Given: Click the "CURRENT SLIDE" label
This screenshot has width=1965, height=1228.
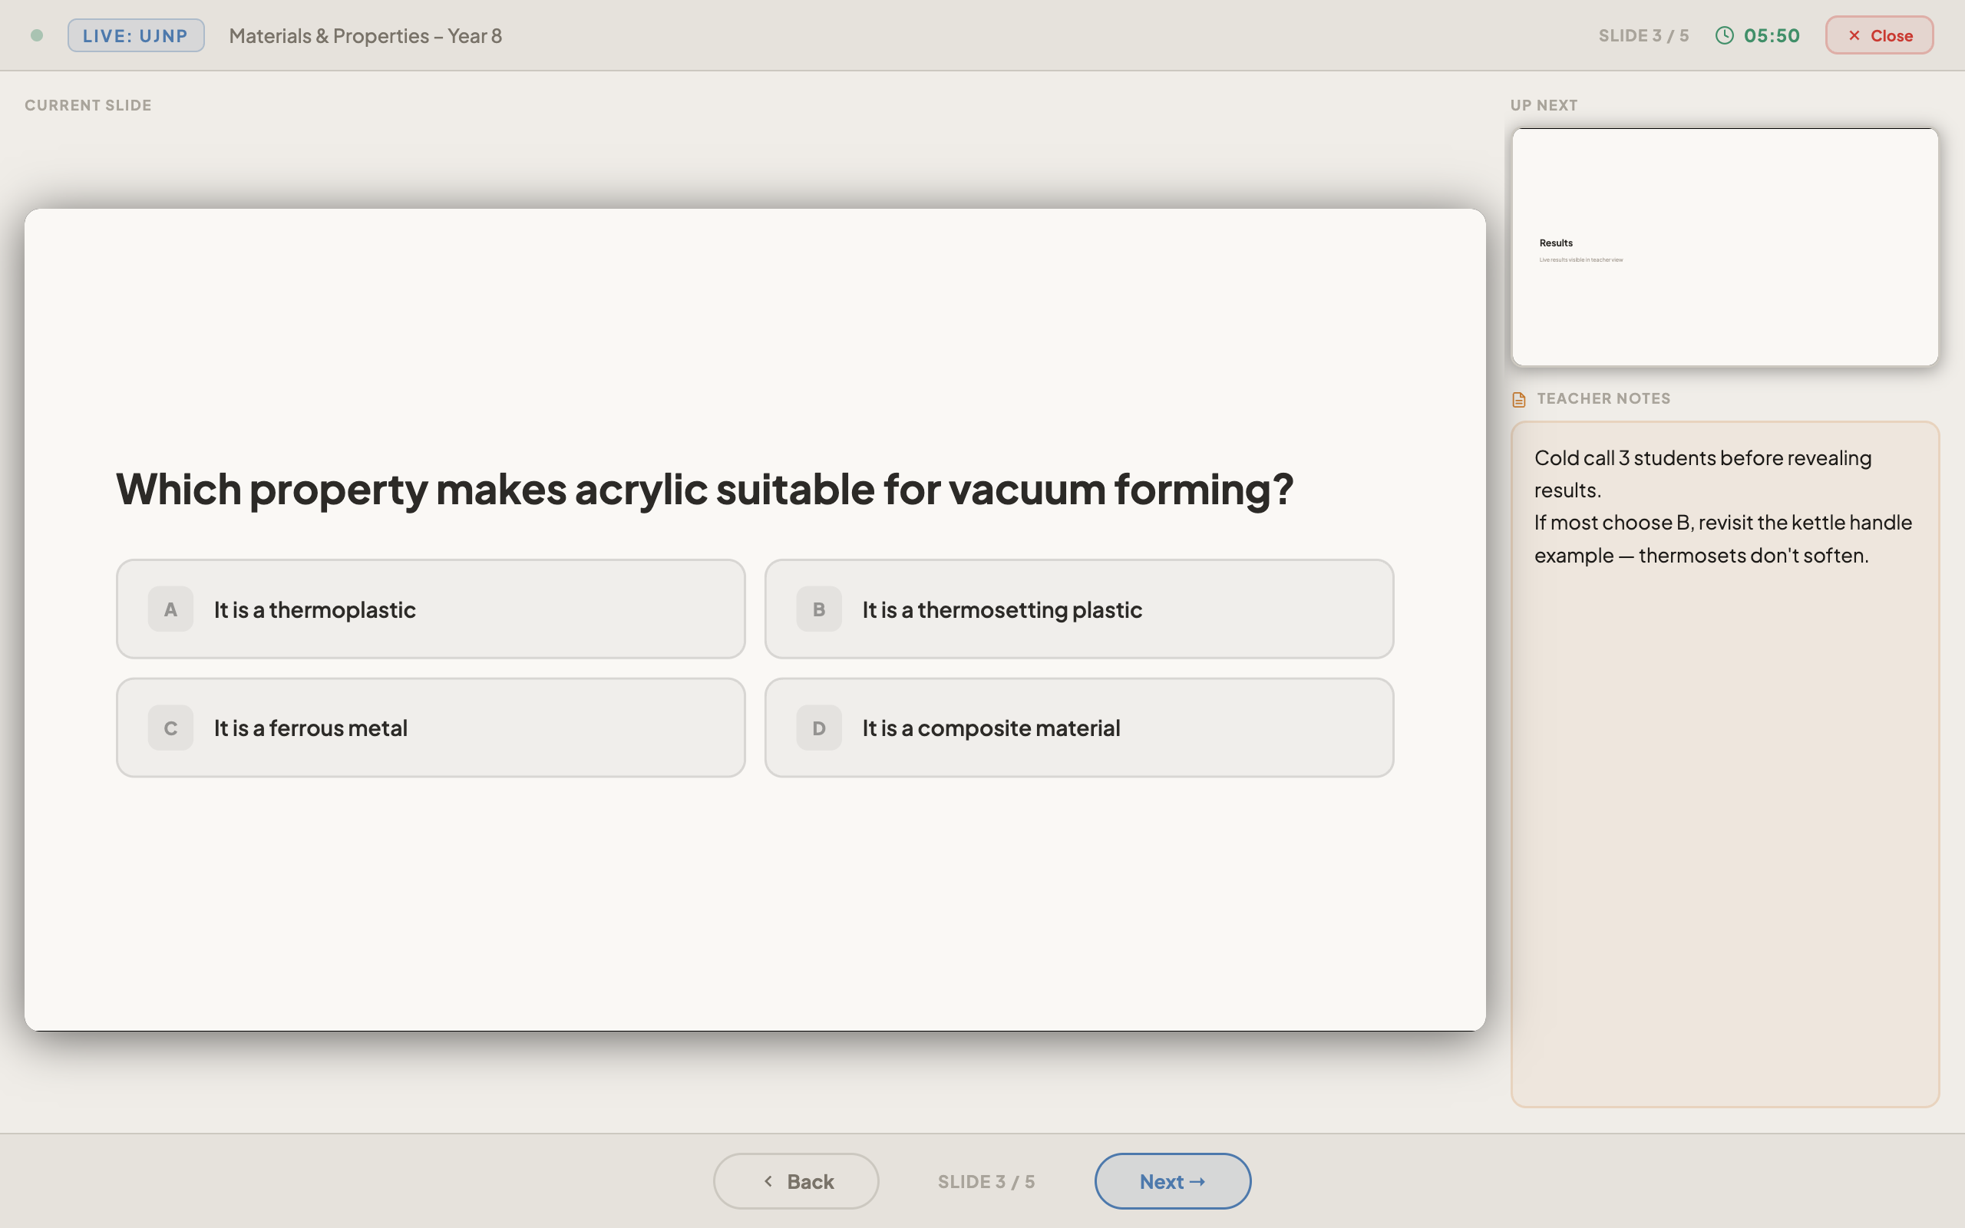Looking at the screenshot, I should point(88,106).
